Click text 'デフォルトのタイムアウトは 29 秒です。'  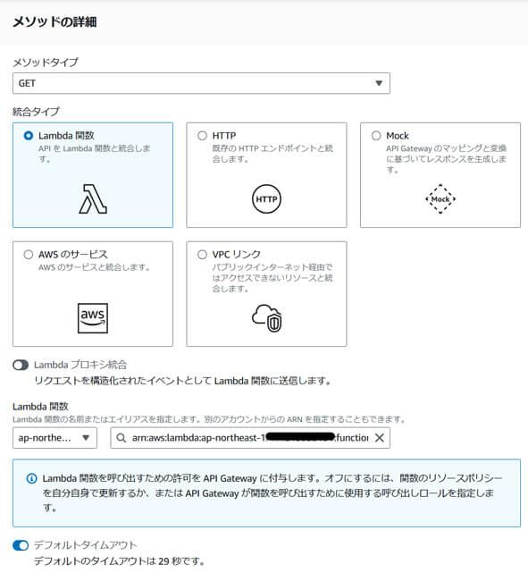pyautogui.click(x=119, y=561)
